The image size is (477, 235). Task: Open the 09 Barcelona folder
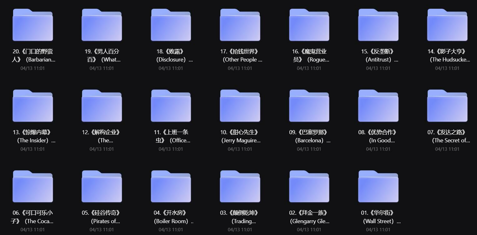click(309, 106)
